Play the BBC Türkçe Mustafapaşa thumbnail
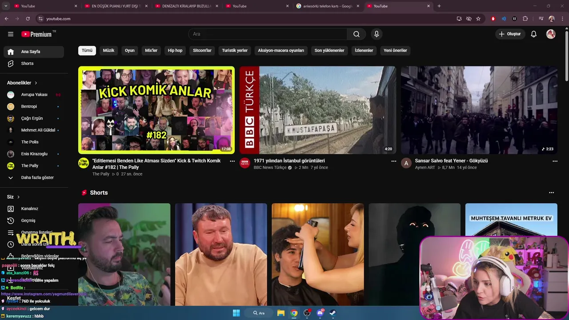The height and width of the screenshot is (320, 569). (318, 110)
